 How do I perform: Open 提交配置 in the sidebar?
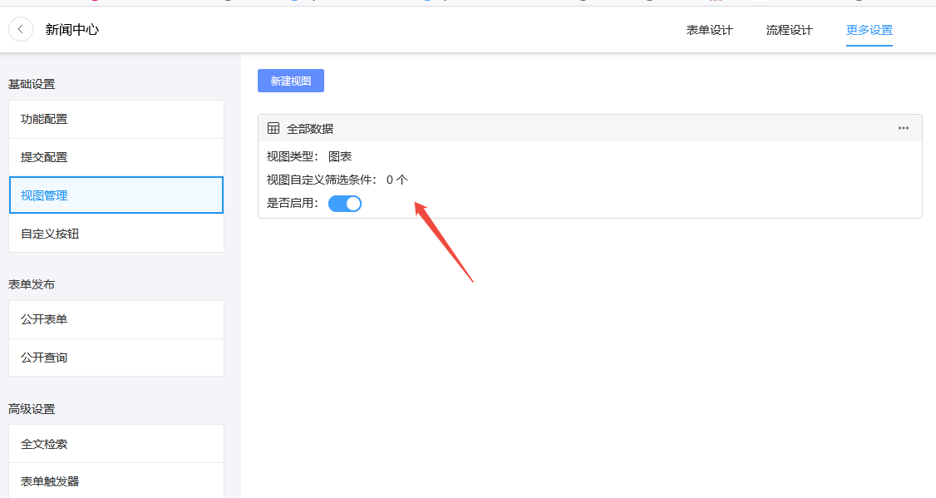click(x=116, y=158)
